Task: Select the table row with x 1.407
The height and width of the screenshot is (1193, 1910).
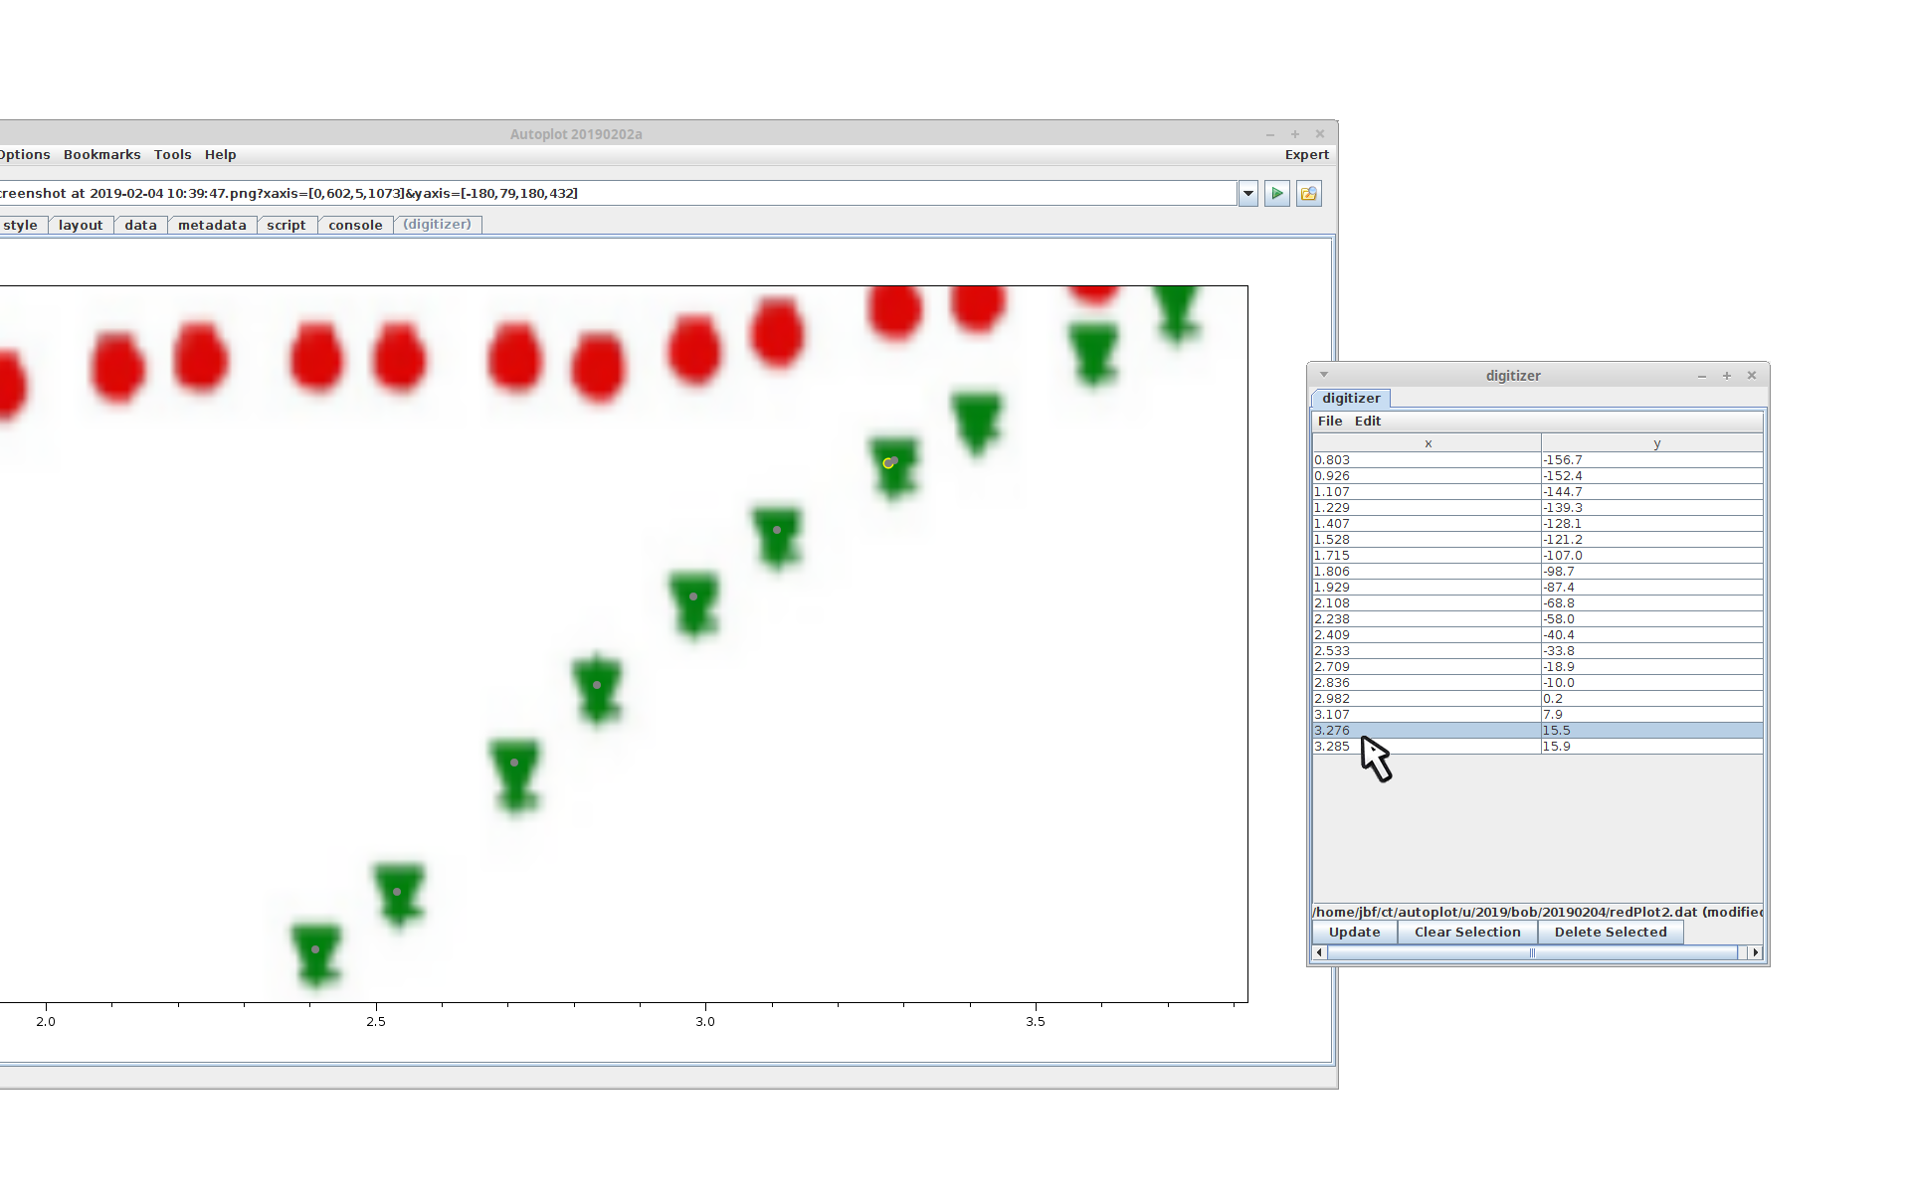Action: (1538, 524)
